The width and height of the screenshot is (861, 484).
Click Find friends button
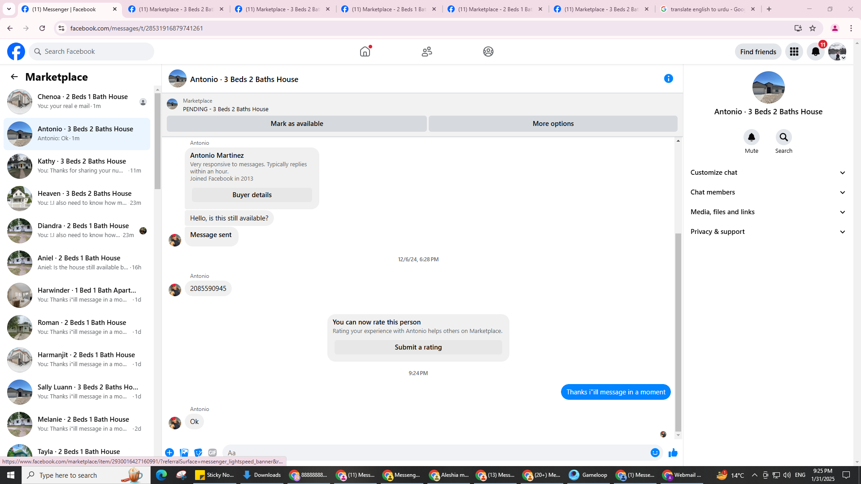(x=758, y=52)
